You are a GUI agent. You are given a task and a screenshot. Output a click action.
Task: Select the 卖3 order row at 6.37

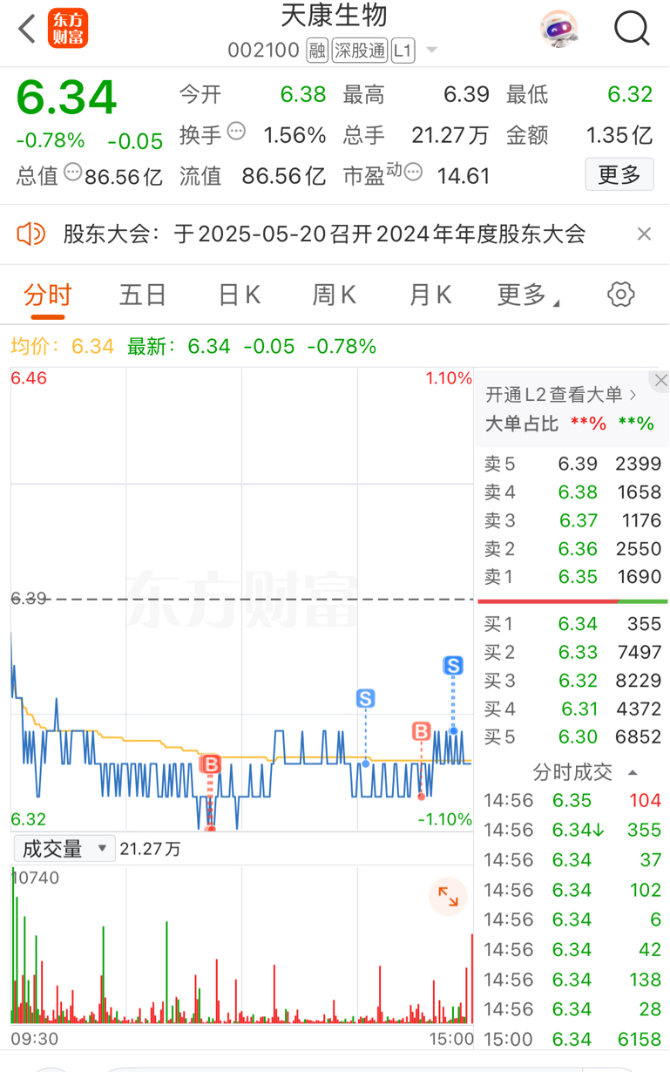tap(572, 520)
